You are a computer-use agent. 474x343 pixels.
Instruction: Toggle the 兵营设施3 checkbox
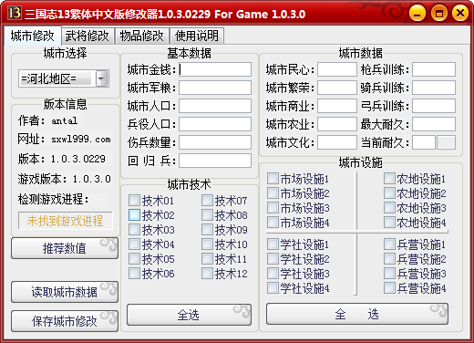pos(389,274)
